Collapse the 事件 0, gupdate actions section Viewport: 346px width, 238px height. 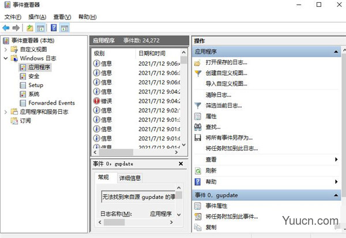pos(336,195)
